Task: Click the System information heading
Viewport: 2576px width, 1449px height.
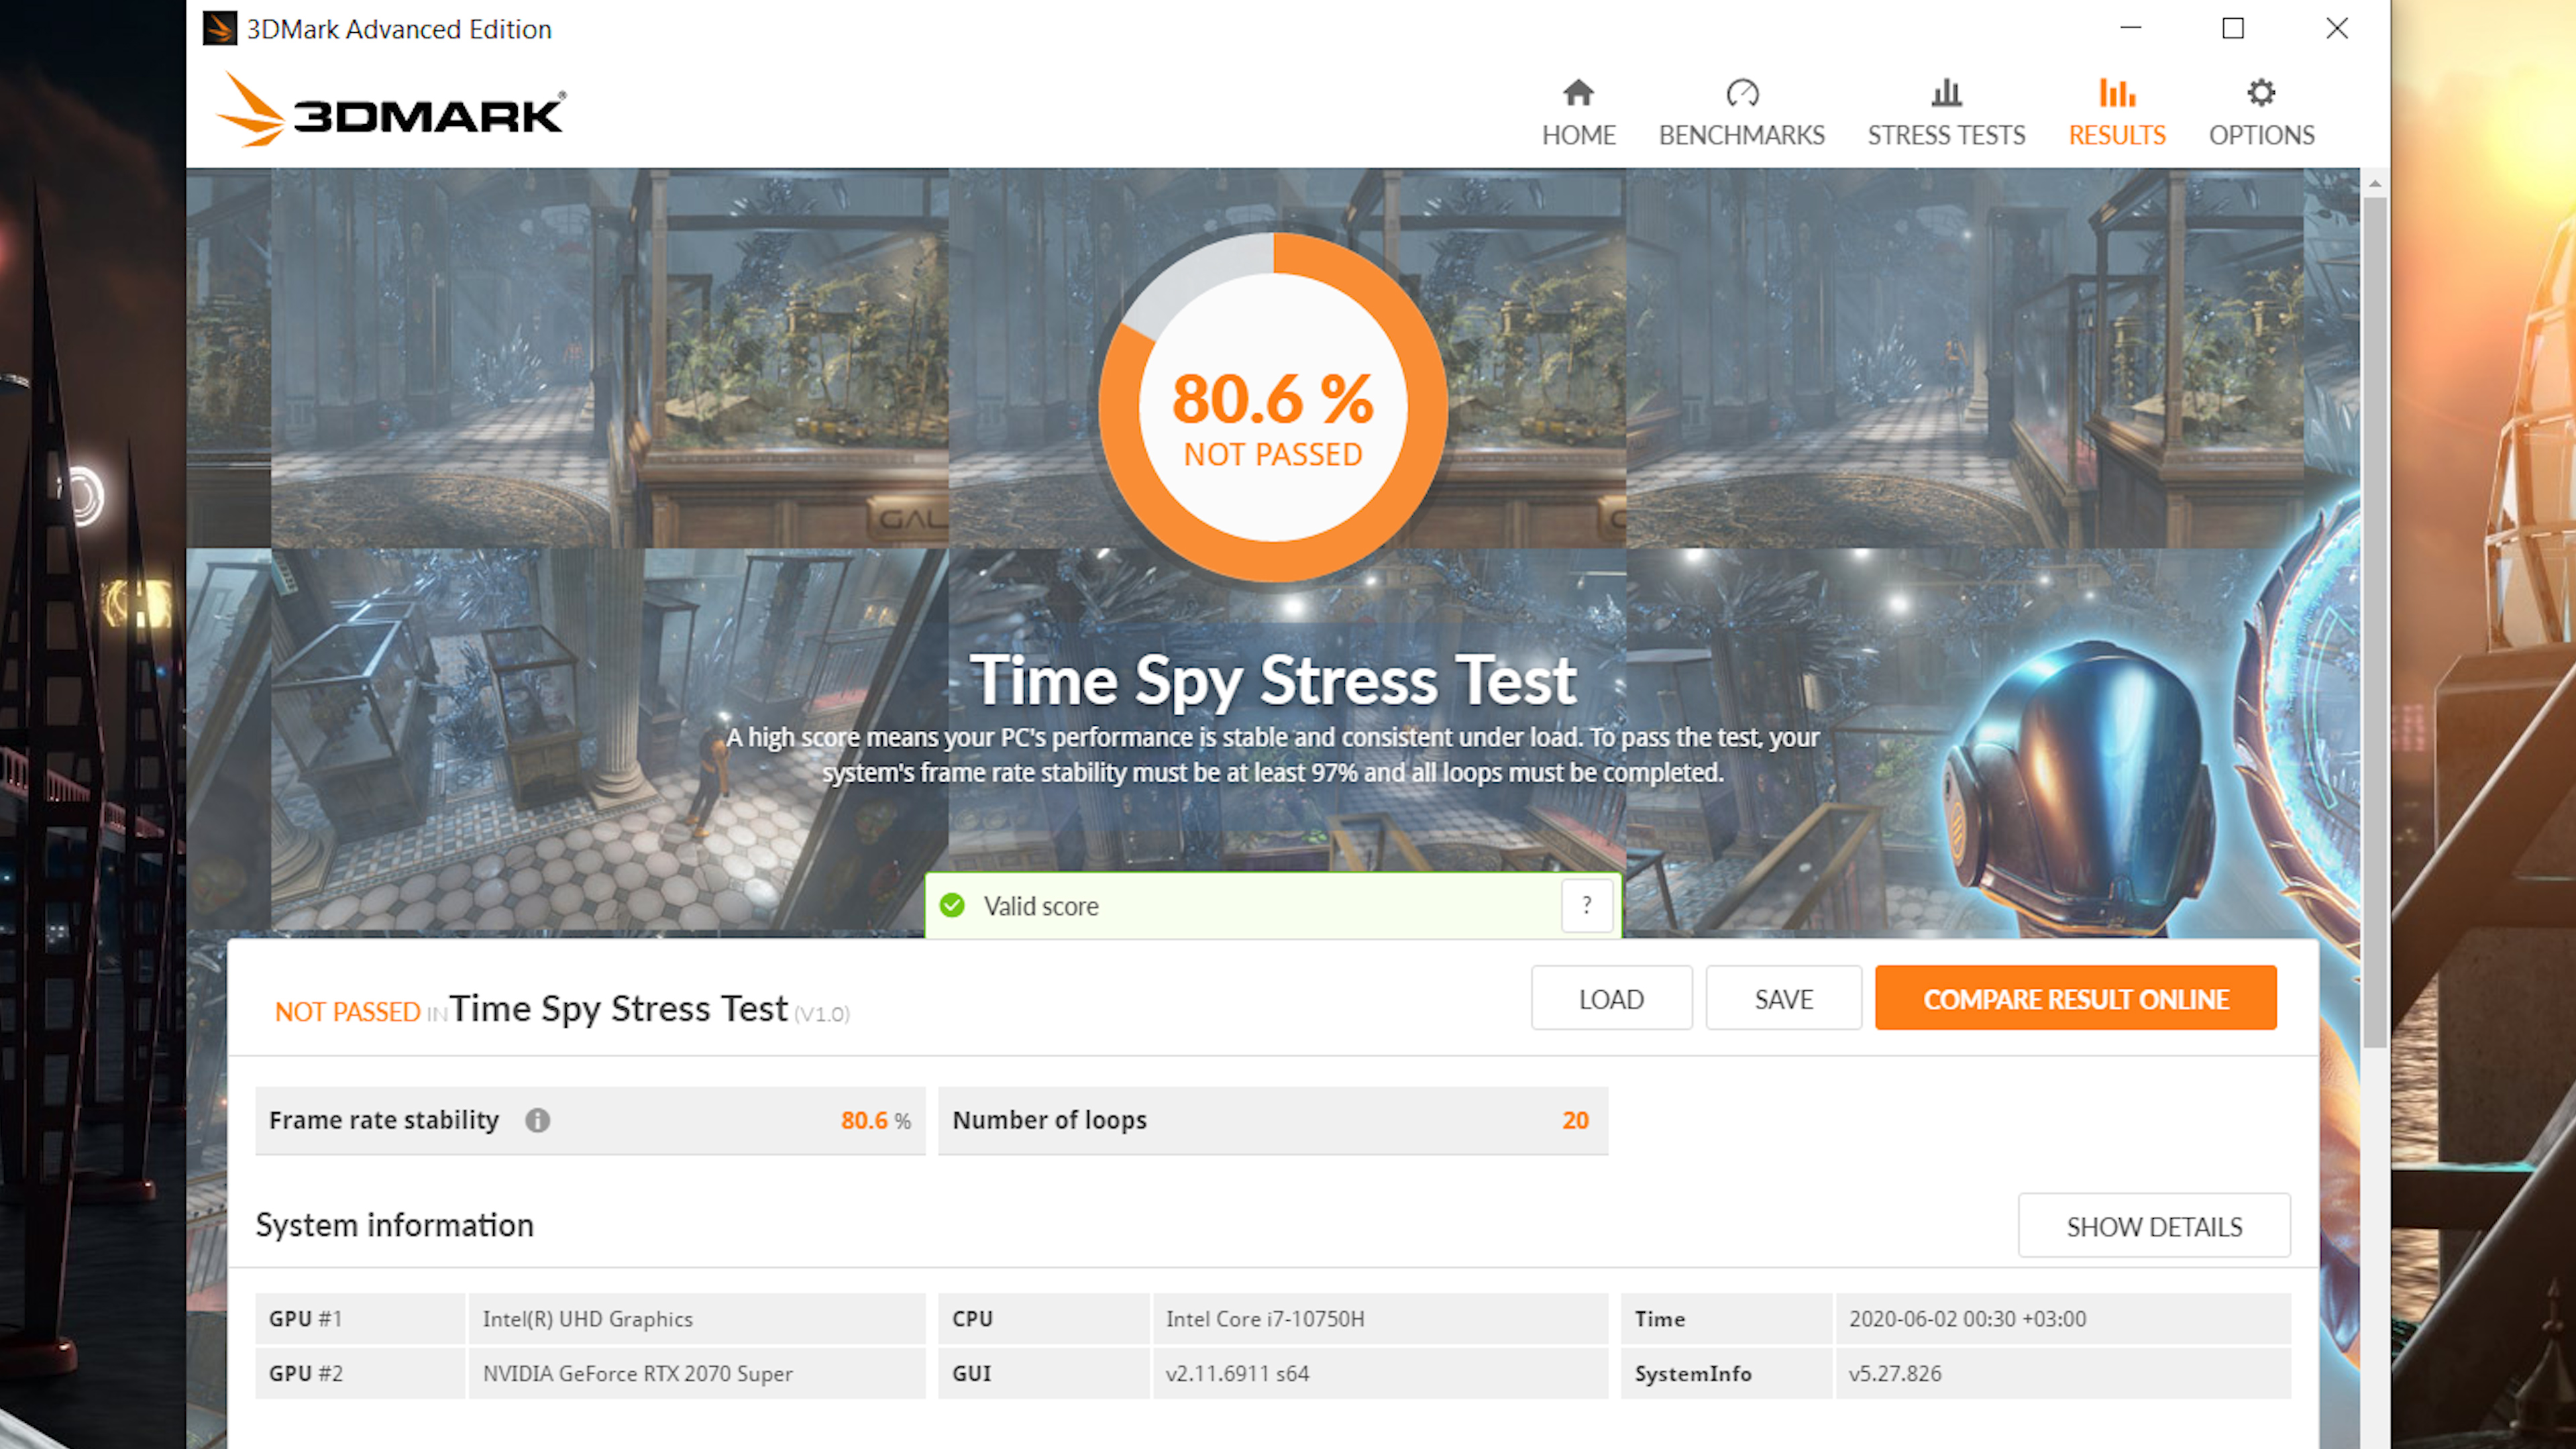Action: tap(394, 1225)
